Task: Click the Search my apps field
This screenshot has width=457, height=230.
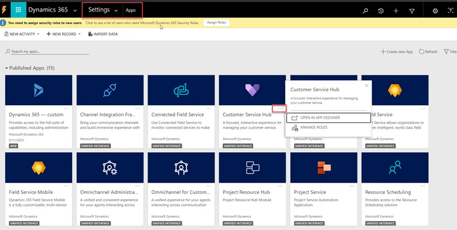Action: 47,52
